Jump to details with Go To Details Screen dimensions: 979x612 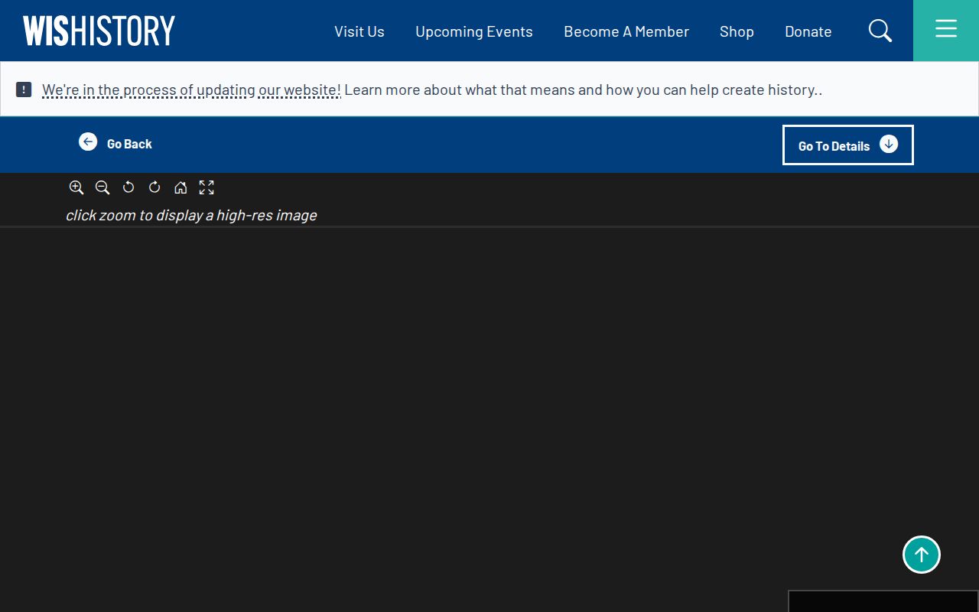click(x=848, y=145)
